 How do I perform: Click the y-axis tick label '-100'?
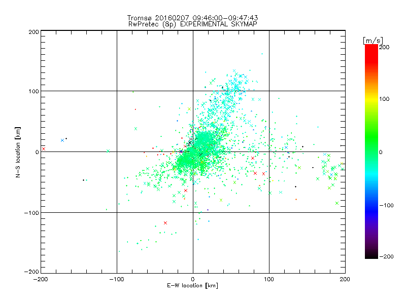pos(31,213)
